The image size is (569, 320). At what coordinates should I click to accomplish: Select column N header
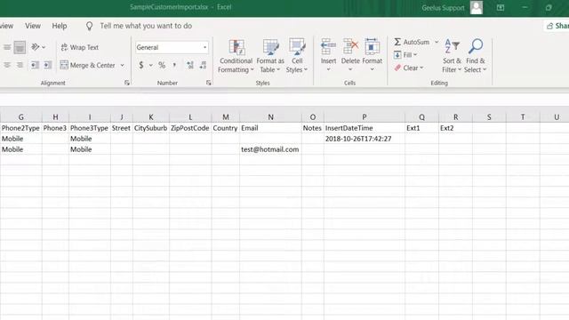[270, 116]
